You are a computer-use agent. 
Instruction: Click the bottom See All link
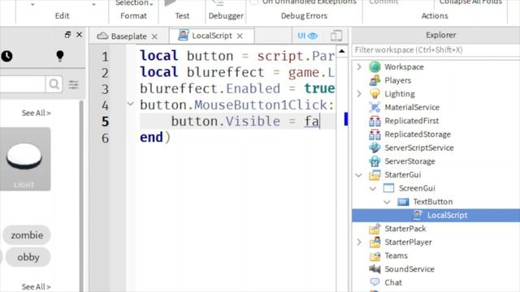[36, 286]
